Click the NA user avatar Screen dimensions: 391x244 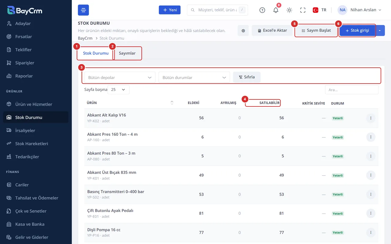(342, 10)
